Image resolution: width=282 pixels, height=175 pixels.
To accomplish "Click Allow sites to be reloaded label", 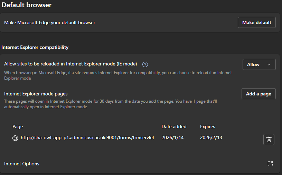I will (x=70, y=64).
